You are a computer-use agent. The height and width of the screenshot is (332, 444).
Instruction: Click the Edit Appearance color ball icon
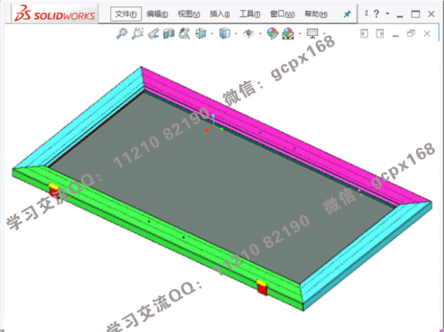point(272,34)
